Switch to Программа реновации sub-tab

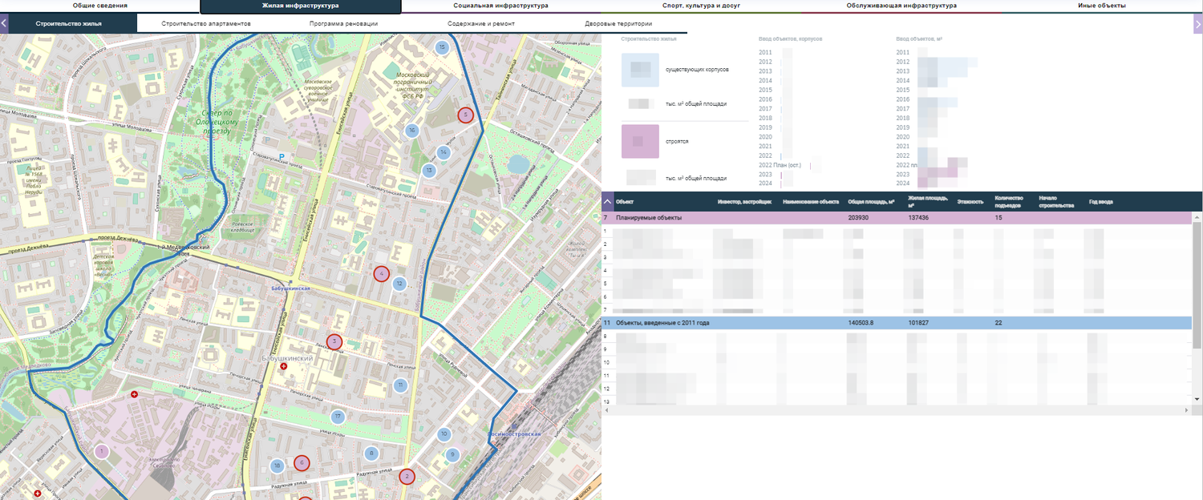point(343,24)
